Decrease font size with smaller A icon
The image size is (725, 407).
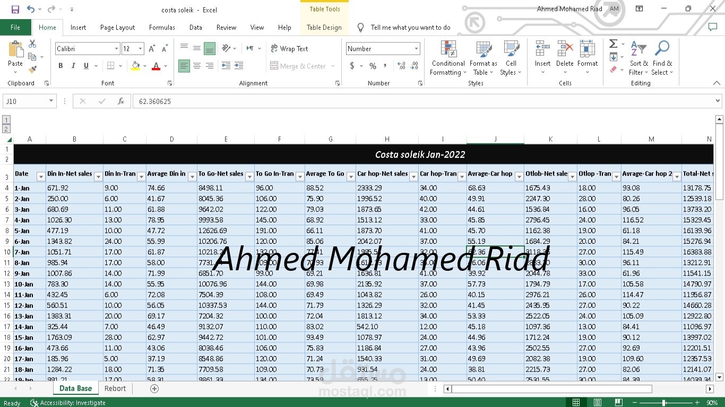165,49
